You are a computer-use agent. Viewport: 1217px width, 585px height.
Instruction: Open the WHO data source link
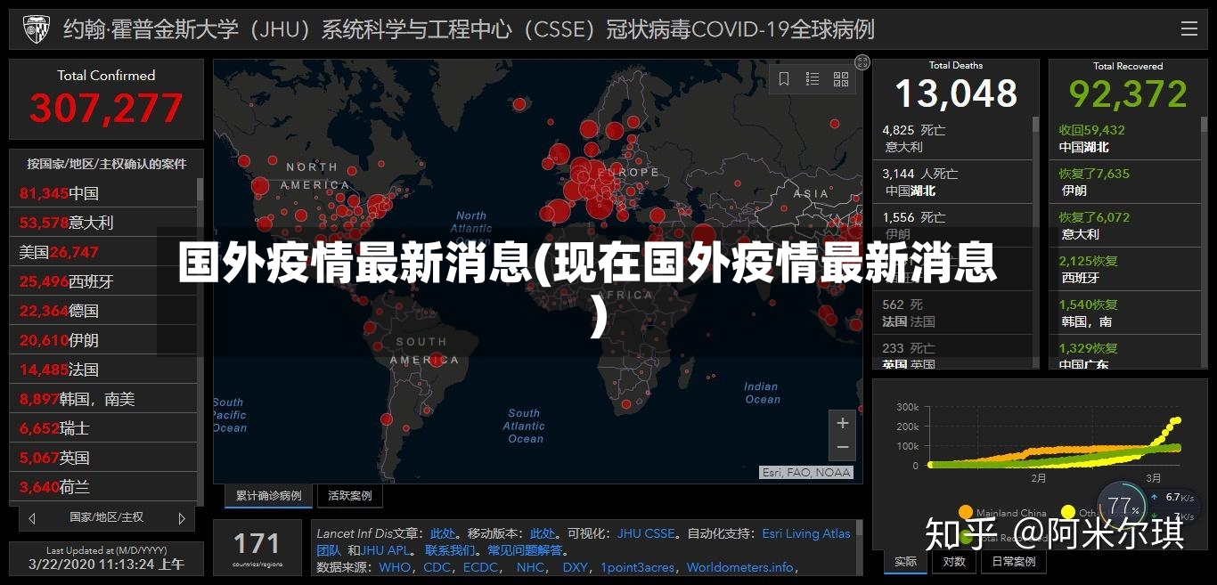pos(395,567)
